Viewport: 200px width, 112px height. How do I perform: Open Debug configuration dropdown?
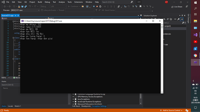45,6
